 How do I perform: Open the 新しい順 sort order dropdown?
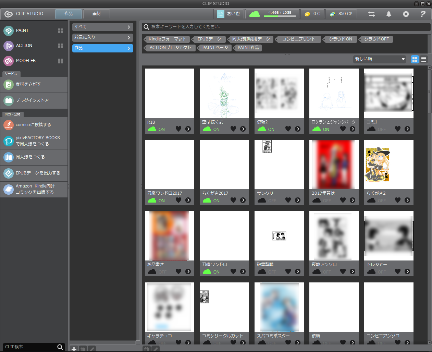tap(379, 59)
